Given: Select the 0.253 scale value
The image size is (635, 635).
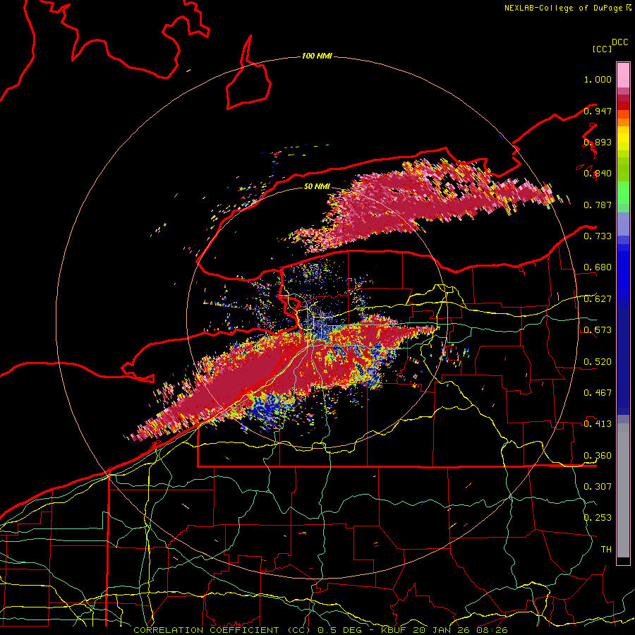Looking at the screenshot, I should point(598,518).
